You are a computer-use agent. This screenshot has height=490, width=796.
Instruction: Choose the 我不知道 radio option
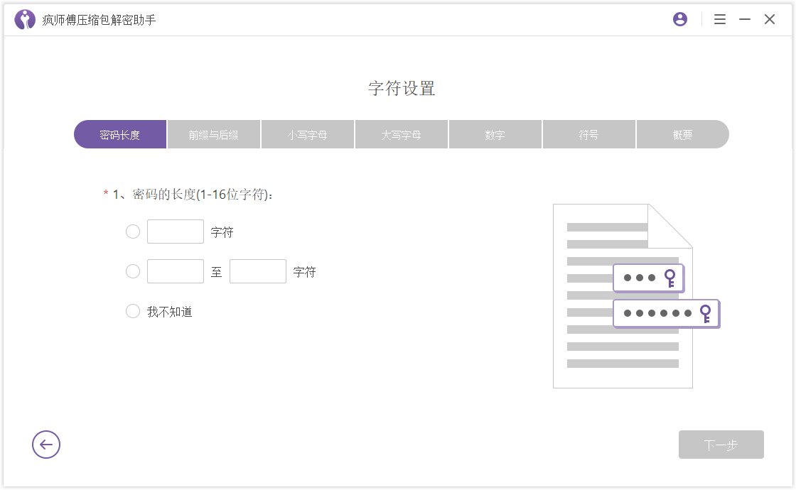(133, 311)
